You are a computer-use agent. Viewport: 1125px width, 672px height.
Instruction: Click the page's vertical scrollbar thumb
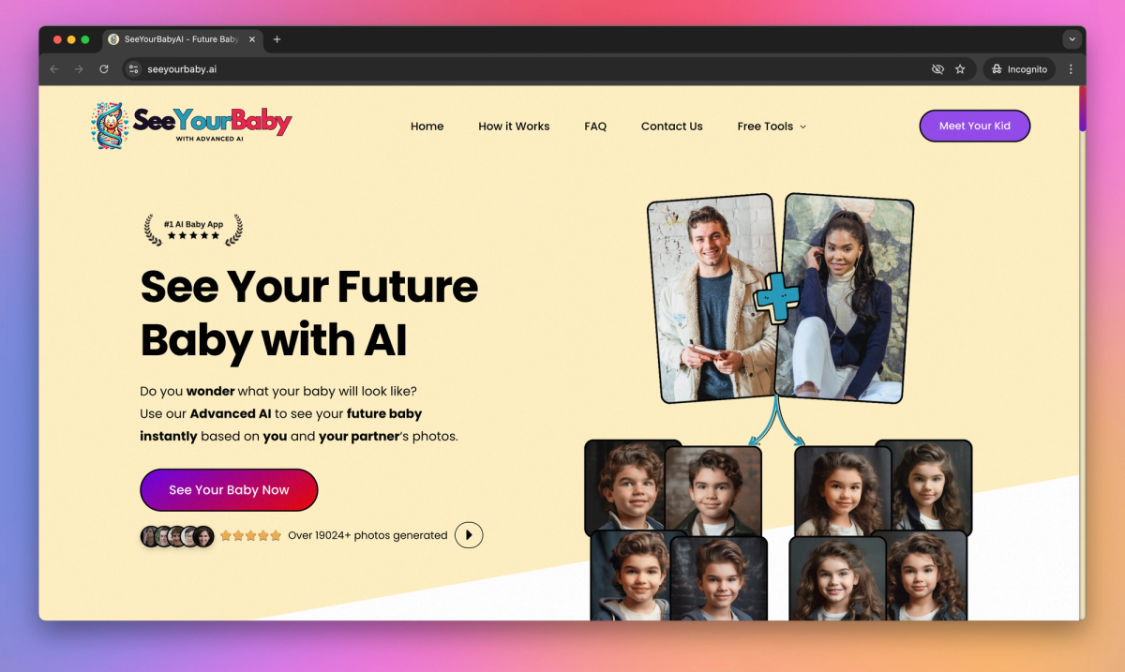(x=1082, y=109)
